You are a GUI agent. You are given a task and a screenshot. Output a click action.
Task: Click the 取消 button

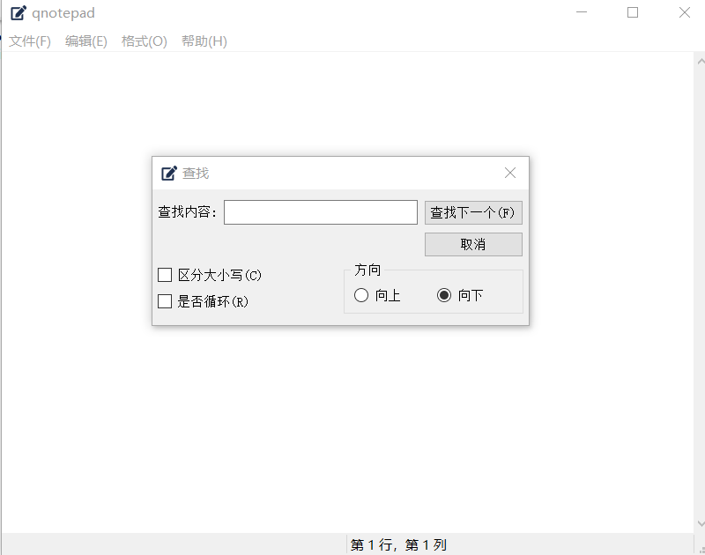(x=473, y=244)
